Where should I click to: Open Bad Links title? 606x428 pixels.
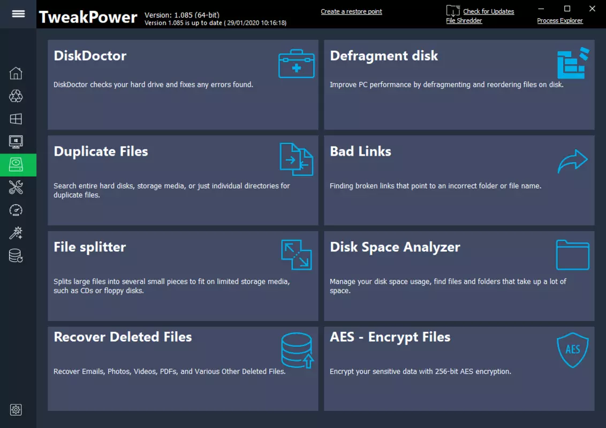click(x=360, y=151)
